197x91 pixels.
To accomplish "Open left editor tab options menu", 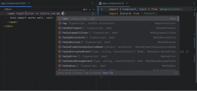I will (x=93, y=3).
